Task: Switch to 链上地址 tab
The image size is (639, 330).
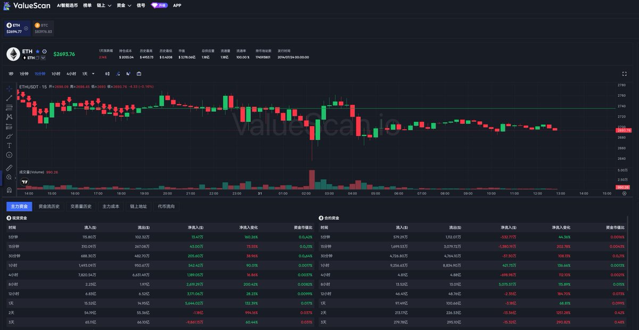Action: [x=138, y=206]
